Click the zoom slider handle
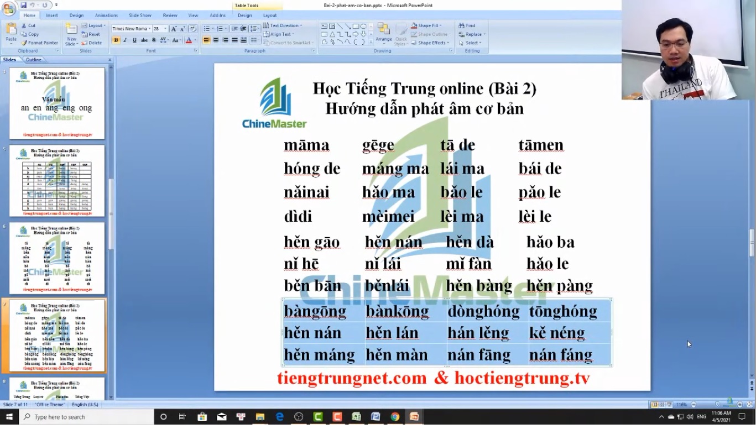Screen dimensions: 756x429 (x=717, y=405)
